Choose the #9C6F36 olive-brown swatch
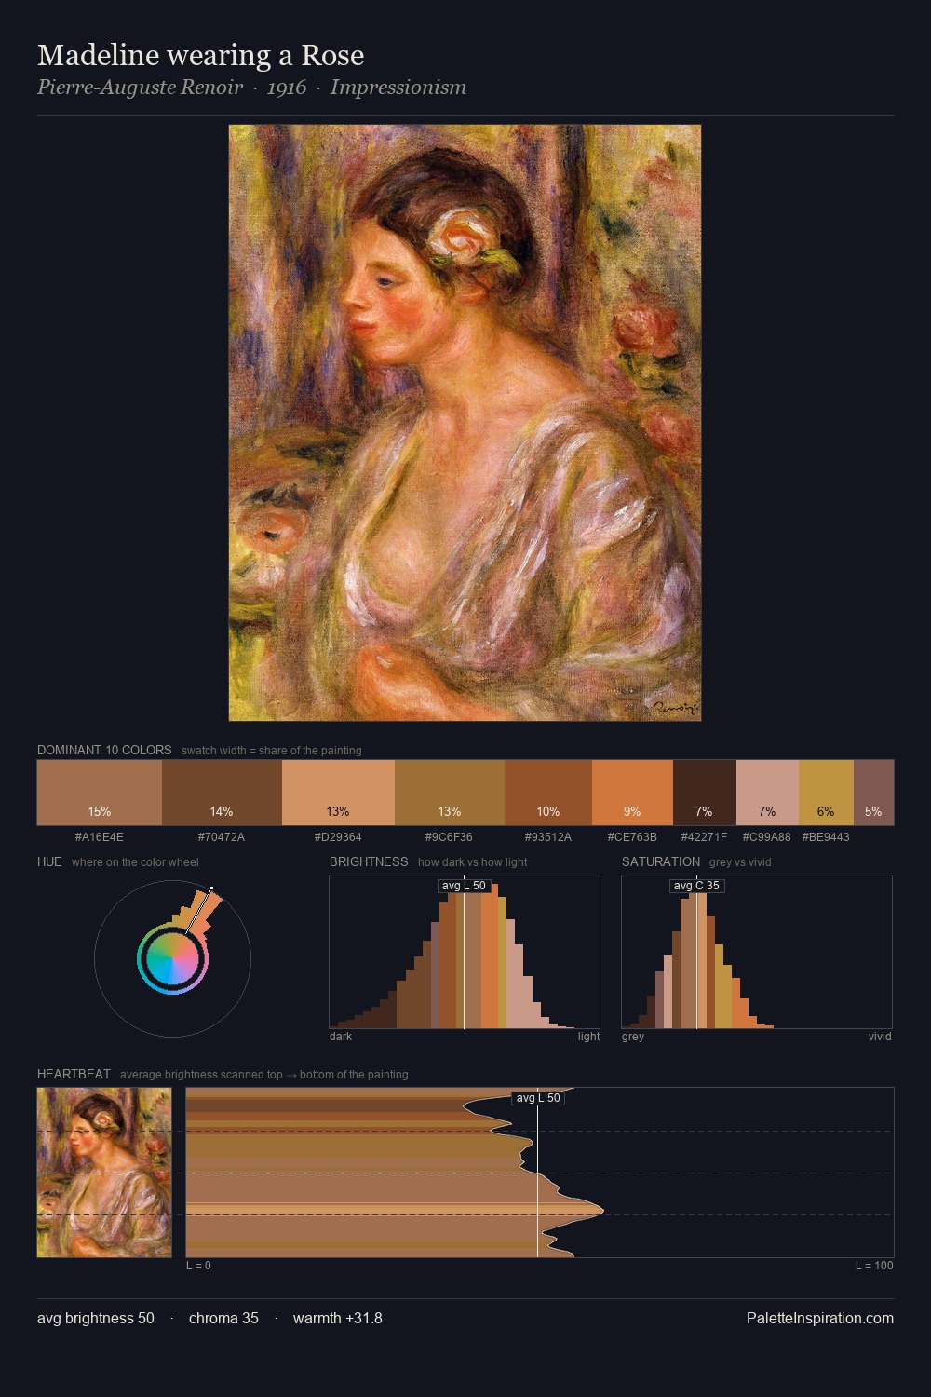Viewport: 931px width, 1397px height. click(450, 793)
